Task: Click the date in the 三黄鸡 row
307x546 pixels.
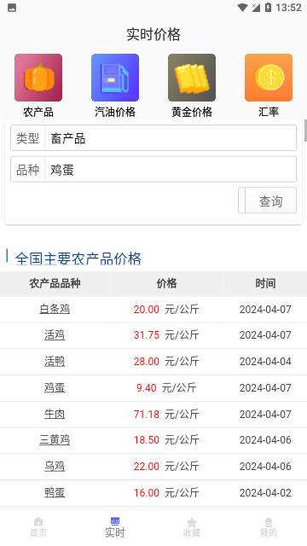Action: coord(265,440)
